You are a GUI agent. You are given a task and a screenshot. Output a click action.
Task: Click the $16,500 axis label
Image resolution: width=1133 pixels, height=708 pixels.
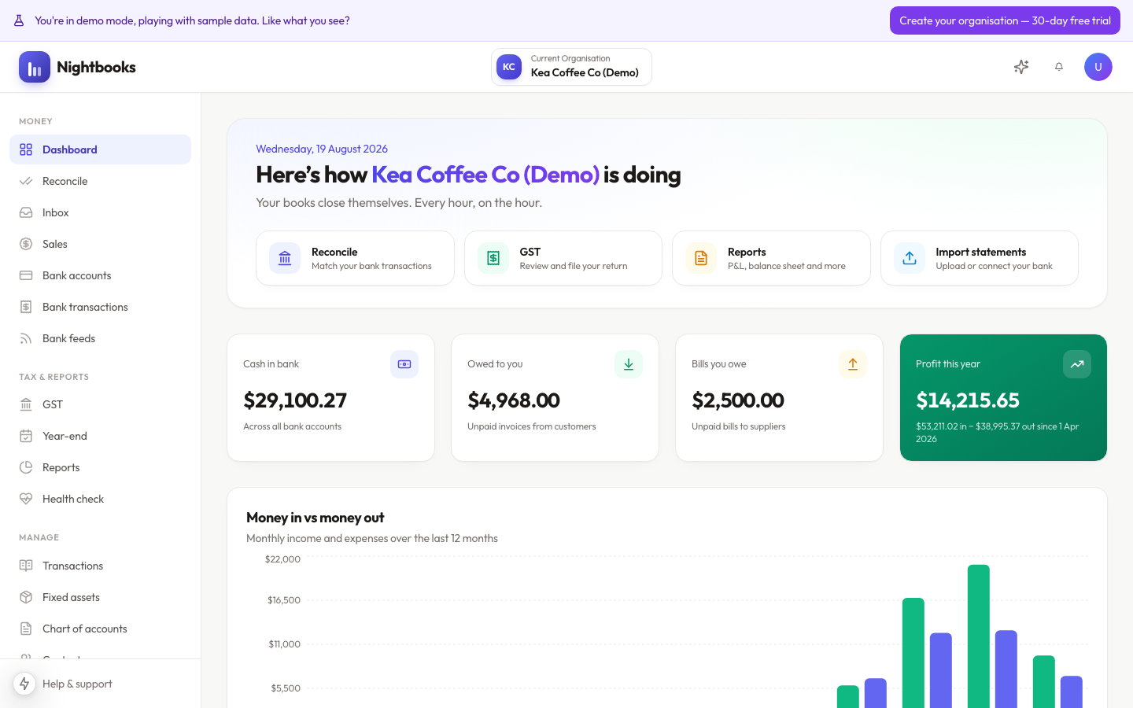click(284, 600)
